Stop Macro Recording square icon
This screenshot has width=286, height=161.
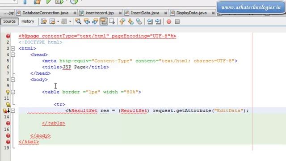[x=177, y=22]
